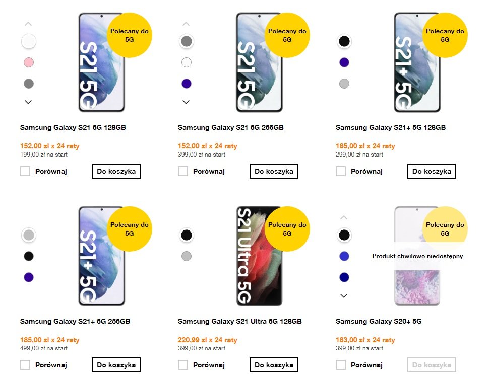Open Samsung Galaxy S21+ 5G 256GB product title
This screenshot has height=385, width=490.
(x=75, y=321)
